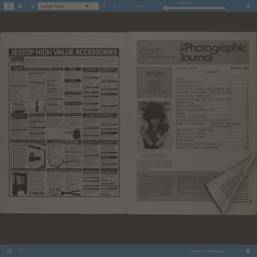Click 'The Secretary Reports' contents entry
Image resolution: width=257 pixels, height=257 pixels.
pyautogui.click(x=212, y=86)
